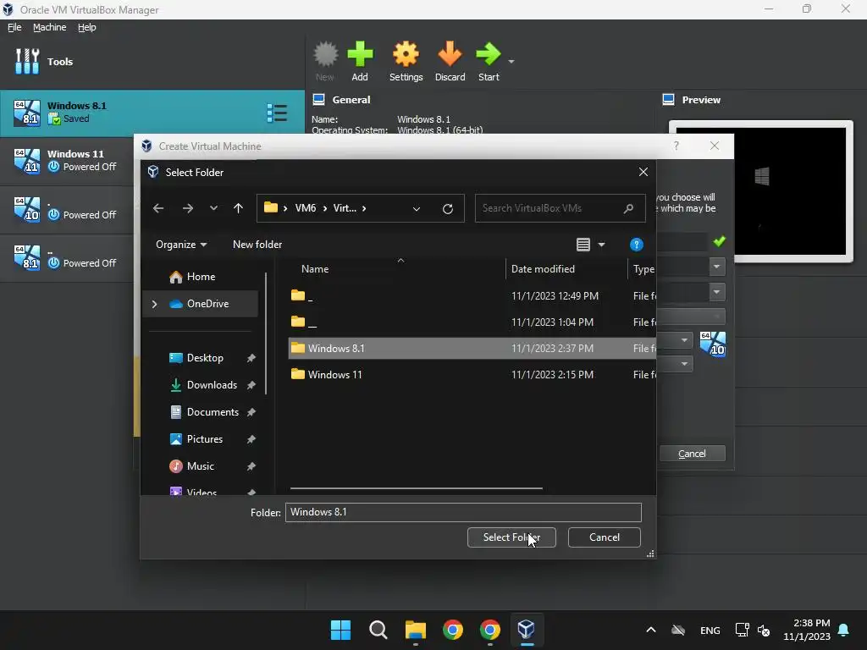The height and width of the screenshot is (650, 867).
Task: Select last powered-off 8.1 machine
Action: point(67,257)
